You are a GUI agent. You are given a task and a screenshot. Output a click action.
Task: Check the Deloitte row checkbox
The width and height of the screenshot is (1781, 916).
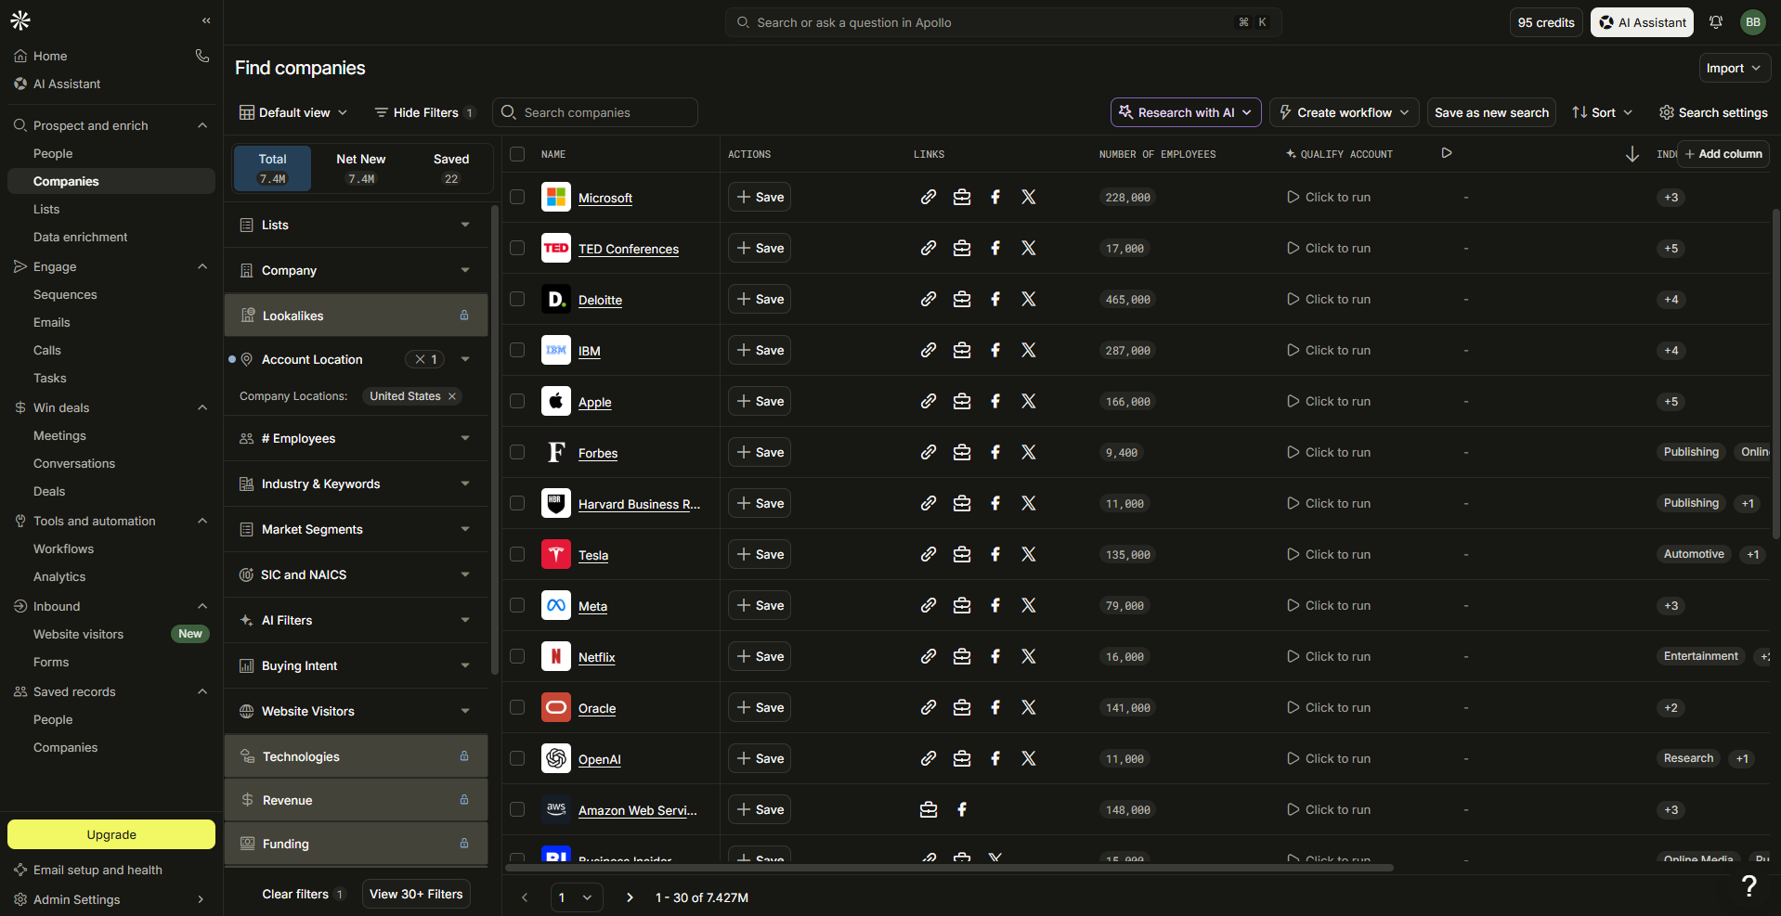click(x=517, y=299)
